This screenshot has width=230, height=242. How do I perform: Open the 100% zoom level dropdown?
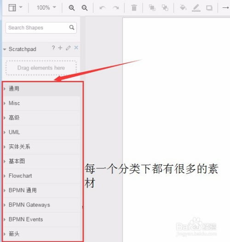(x=46, y=7)
